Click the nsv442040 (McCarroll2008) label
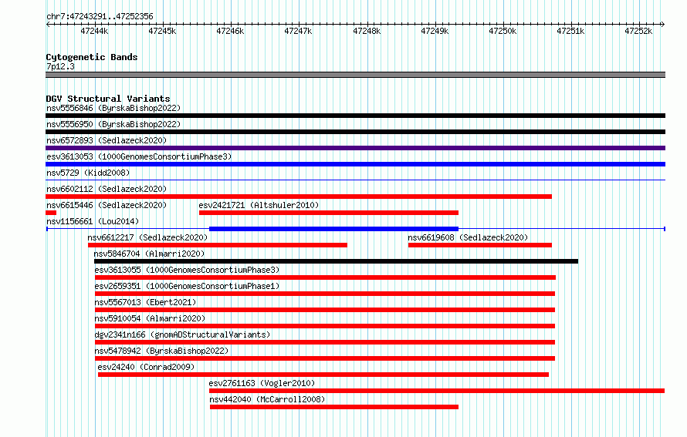 (x=267, y=399)
